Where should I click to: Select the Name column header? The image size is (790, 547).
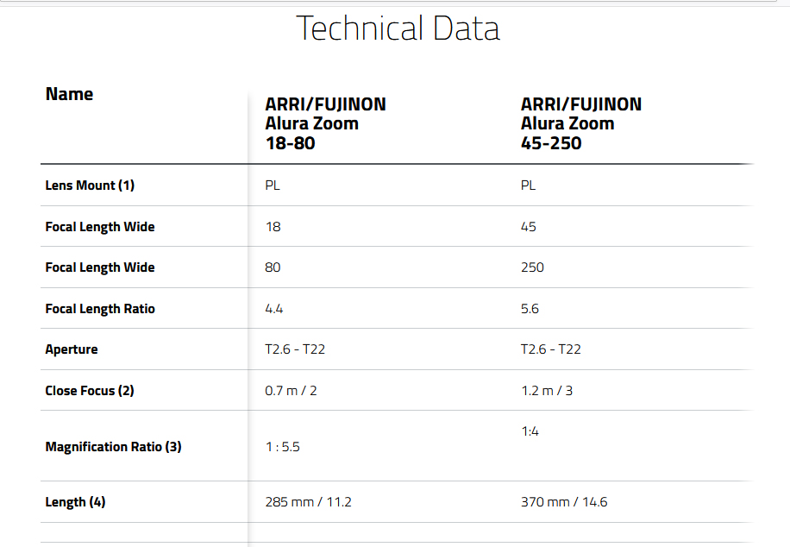[x=70, y=94]
